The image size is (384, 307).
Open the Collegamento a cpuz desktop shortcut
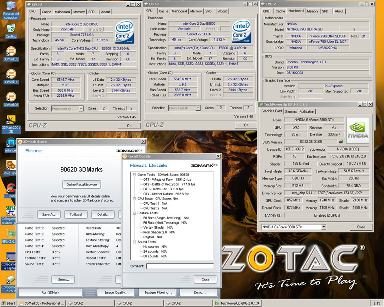coord(9,283)
